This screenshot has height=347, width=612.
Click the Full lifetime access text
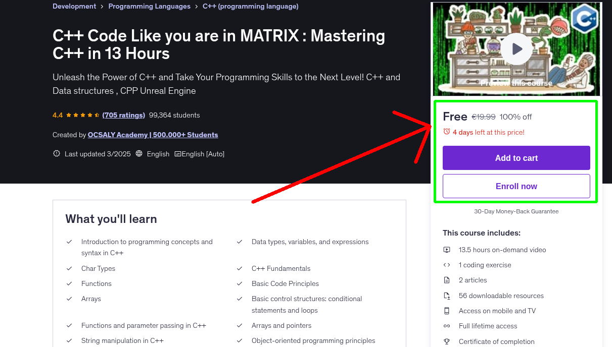[x=488, y=326]
